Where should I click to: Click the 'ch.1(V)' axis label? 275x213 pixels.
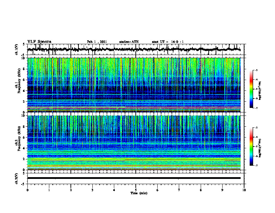17,49
